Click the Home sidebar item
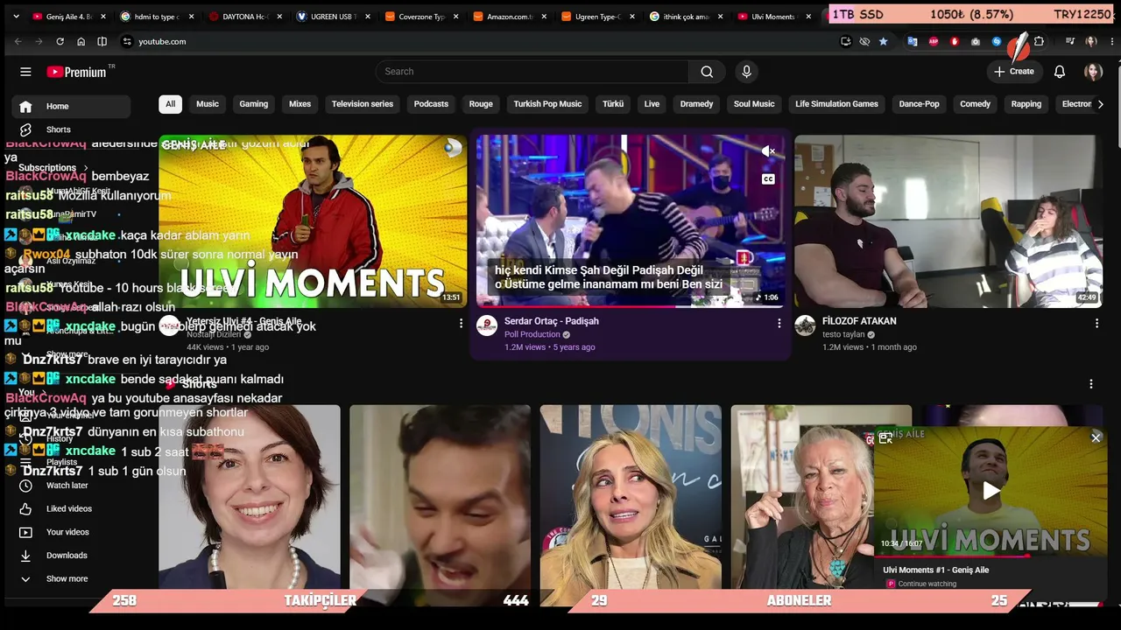Image resolution: width=1121 pixels, height=630 pixels. coord(71,107)
